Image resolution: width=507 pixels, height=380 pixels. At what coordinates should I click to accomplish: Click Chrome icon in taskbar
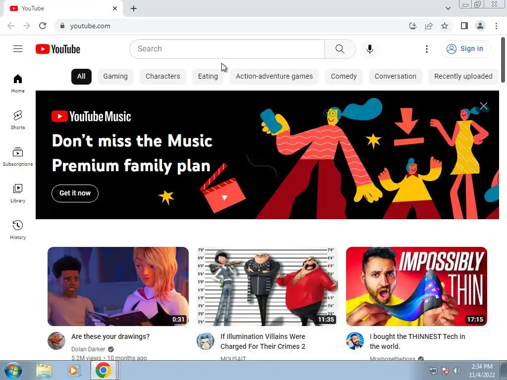[x=103, y=371]
